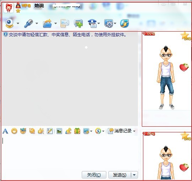Open the VIP magic emoticon icon
192x181 pixels.
tap(23, 131)
